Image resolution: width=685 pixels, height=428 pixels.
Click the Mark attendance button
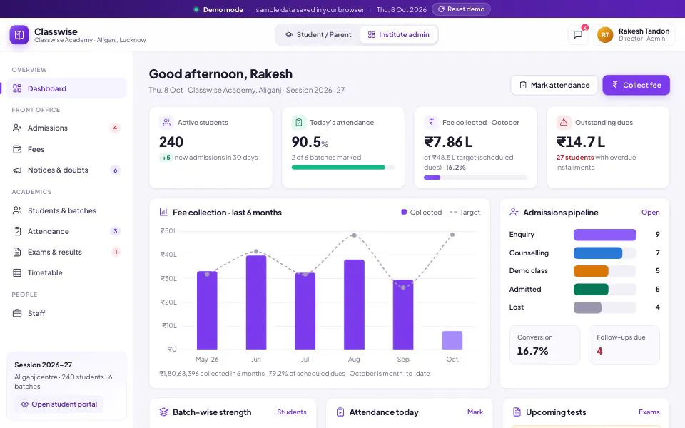[554, 85]
